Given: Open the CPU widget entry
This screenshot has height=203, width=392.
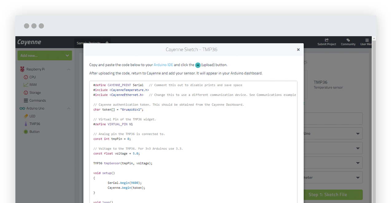Looking at the screenshot, I should [x=33, y=77].
